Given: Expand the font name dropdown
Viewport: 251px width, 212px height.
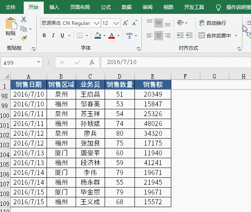Looking at the screenshot, I should coord(97,23).
